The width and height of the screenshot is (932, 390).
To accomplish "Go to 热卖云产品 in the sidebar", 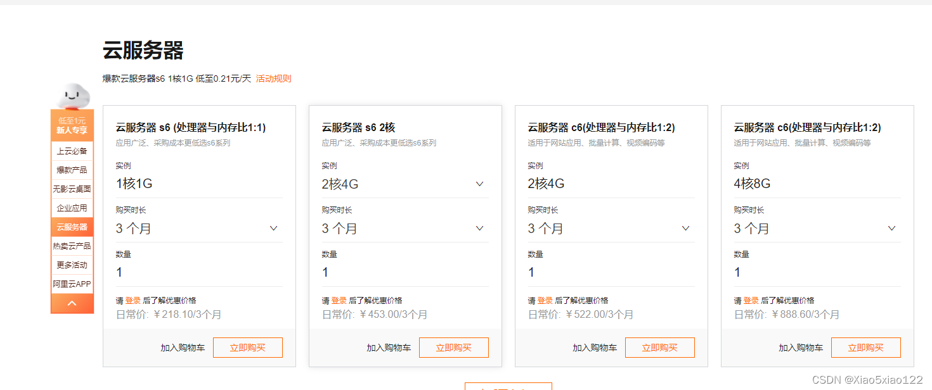I will point(72,246).
